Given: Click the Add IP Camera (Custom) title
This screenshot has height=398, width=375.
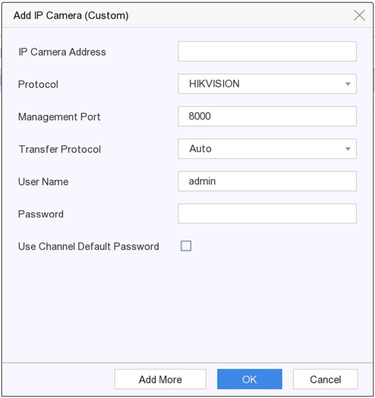Looking at the screenshot, I should click(x=71, y=16).
